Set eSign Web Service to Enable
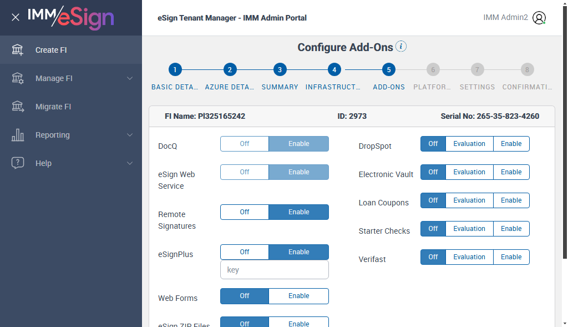Screen dimensions: 568x327 pos(298,172)
